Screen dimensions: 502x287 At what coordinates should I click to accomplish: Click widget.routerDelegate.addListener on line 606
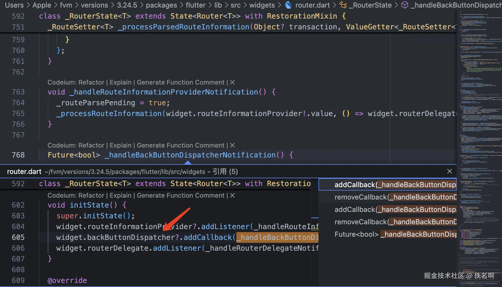pos(129,248)
